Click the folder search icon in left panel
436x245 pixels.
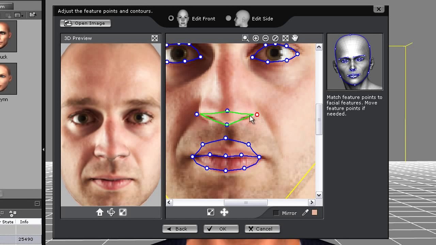click(x=32, y=15)
